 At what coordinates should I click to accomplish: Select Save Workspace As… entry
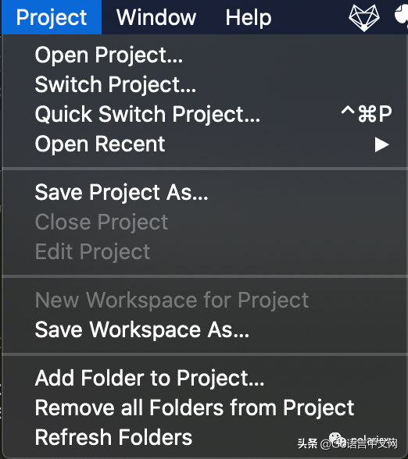[x=204, y=330]
